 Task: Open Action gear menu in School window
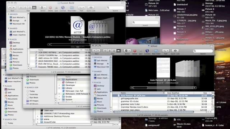127,51
